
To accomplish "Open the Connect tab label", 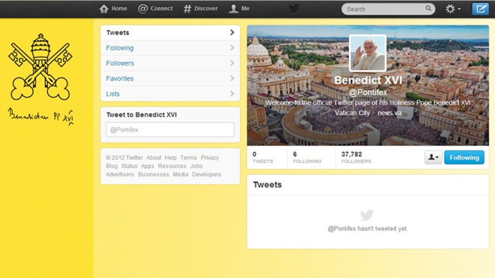I will click(161, 8).
